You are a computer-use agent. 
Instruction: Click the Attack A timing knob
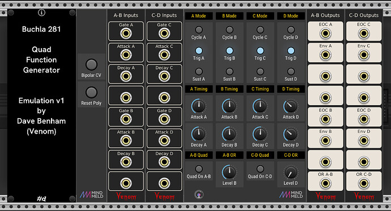pos(199,106)
